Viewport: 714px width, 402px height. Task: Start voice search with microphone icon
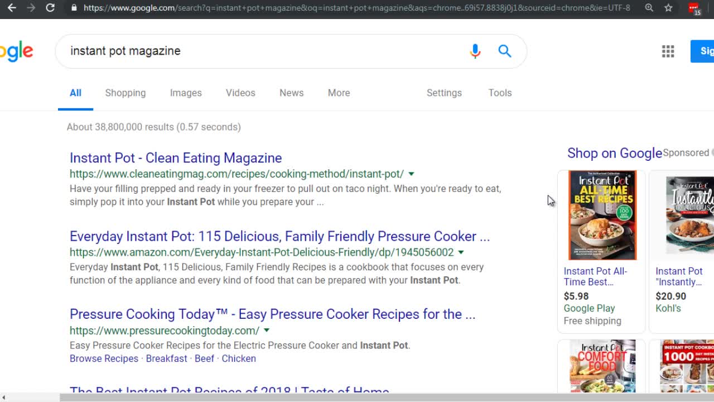pyautogui.click(x=475, y=51)
